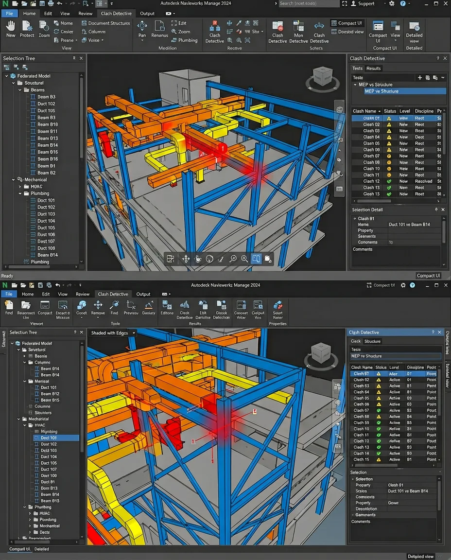Viewport: 451px width, 560px height.
Task: Toggle the Compact UI option in the ribbon
Action: click(347, 23)
